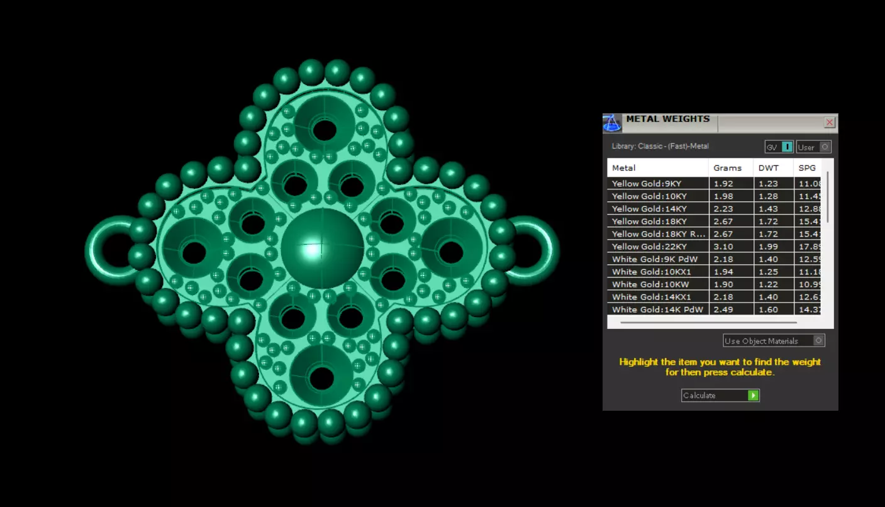Screen dimensions: 885x507
Task: Select the Yellow Gold:18KY row
Action: tap(714, 221)
